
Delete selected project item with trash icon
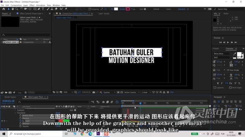pyautogui.click(x=26, y=92)
